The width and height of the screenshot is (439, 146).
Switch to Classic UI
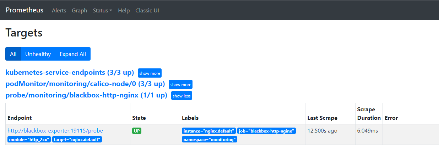click(147, 11)
